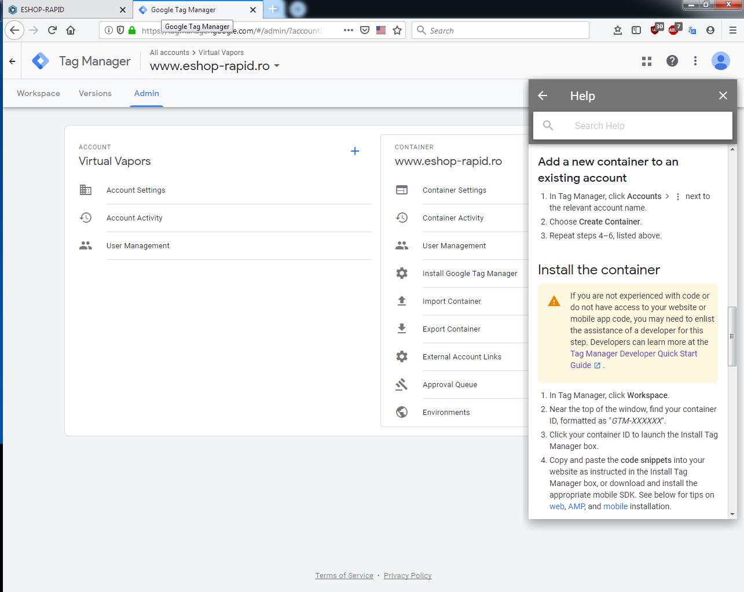Select the Admin tab
This screenshot has height=592, width=744.
click(x=146, y=93)
